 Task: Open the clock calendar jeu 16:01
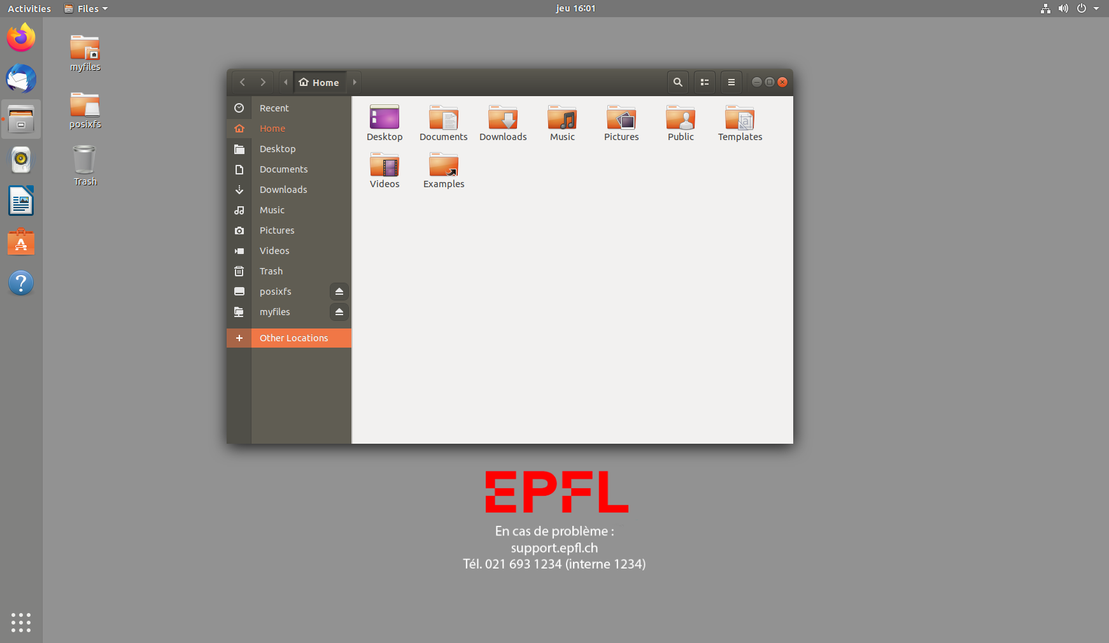576,8
